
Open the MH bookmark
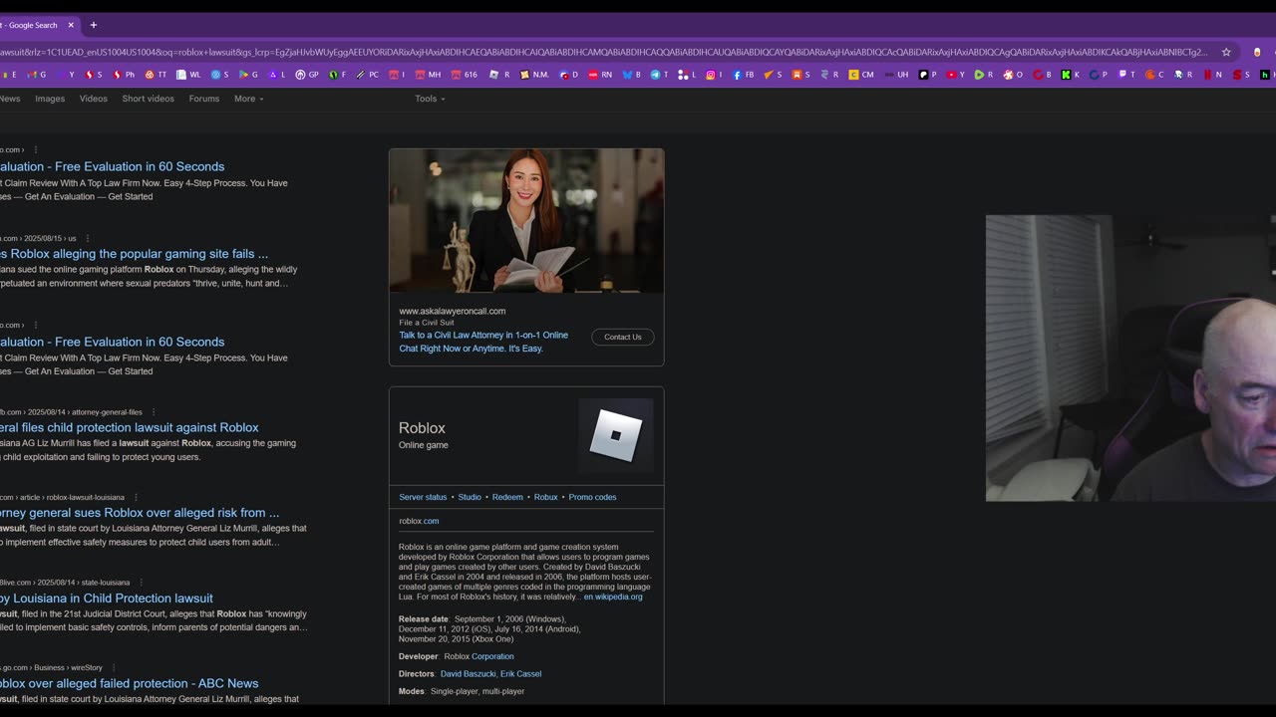click(x=428, y=75)
